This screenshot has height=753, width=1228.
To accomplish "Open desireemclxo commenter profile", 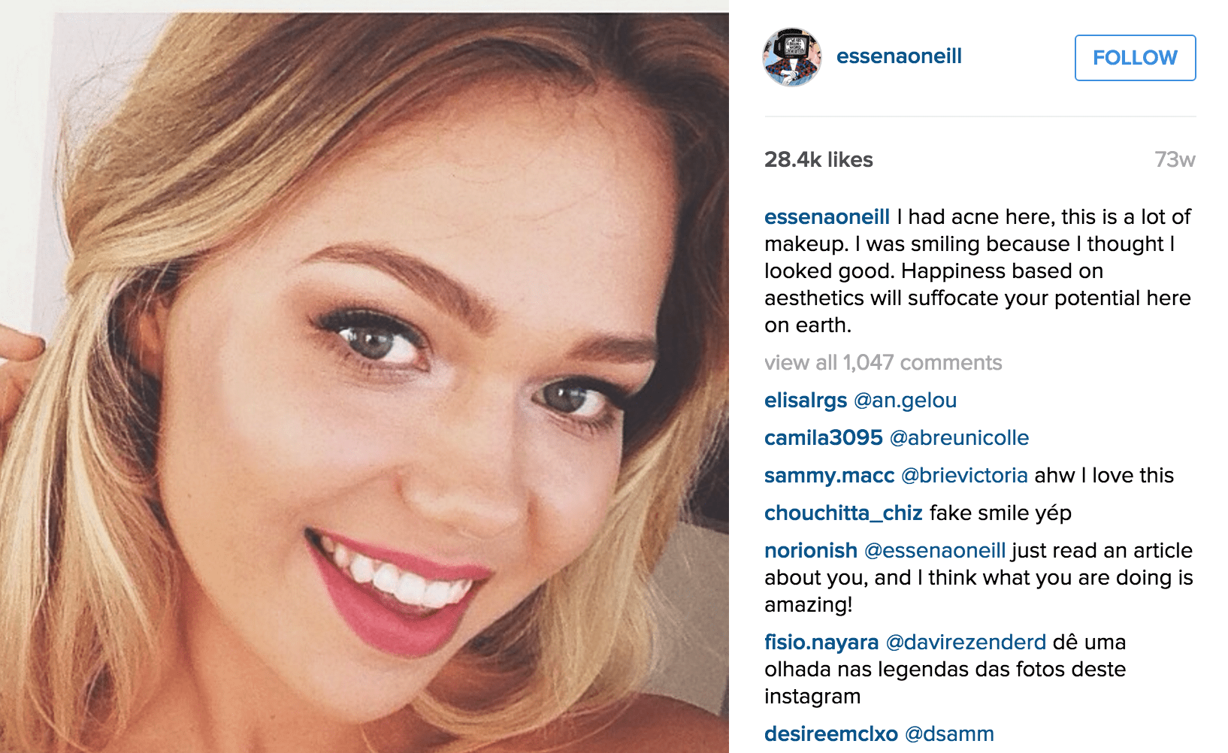I will 830,734.
